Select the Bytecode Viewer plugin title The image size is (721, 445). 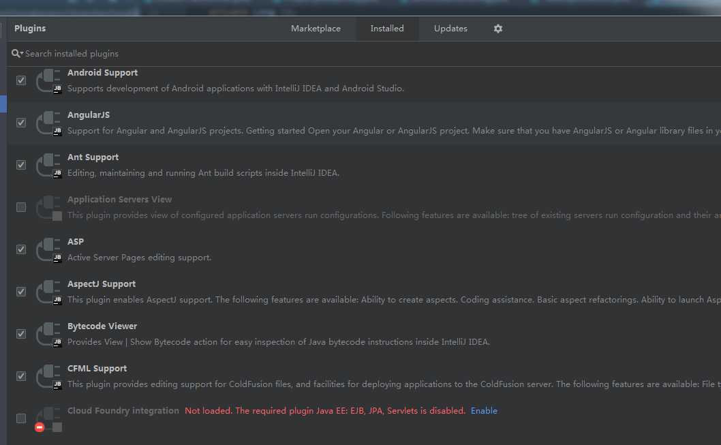[x=102, y=326]
